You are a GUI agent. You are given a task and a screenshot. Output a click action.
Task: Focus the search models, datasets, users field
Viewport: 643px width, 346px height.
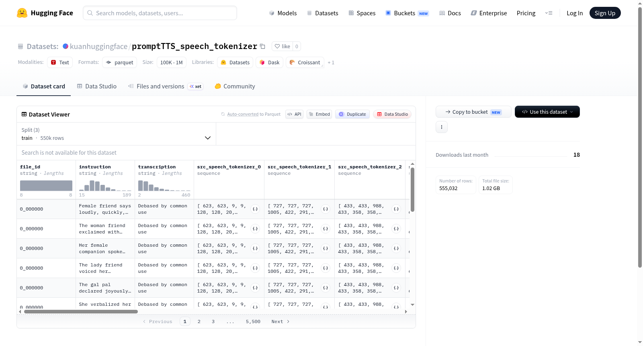(160, 13)
